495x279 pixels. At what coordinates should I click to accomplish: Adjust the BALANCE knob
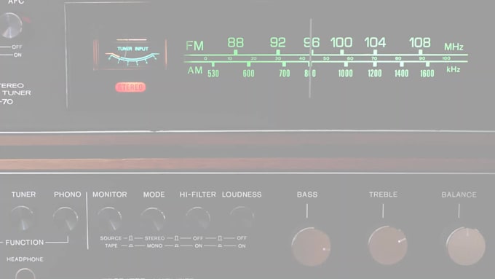[x=465, y=246]
